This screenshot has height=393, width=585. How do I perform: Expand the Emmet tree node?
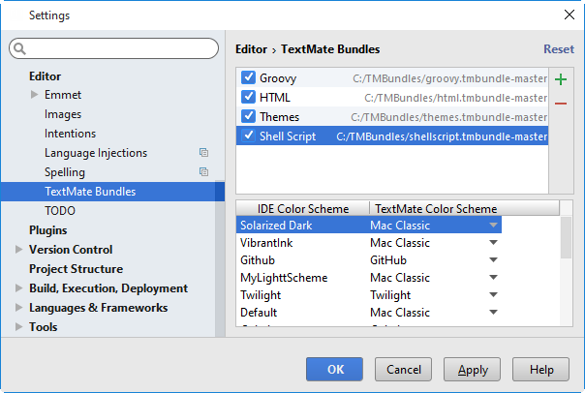(35, 95)
